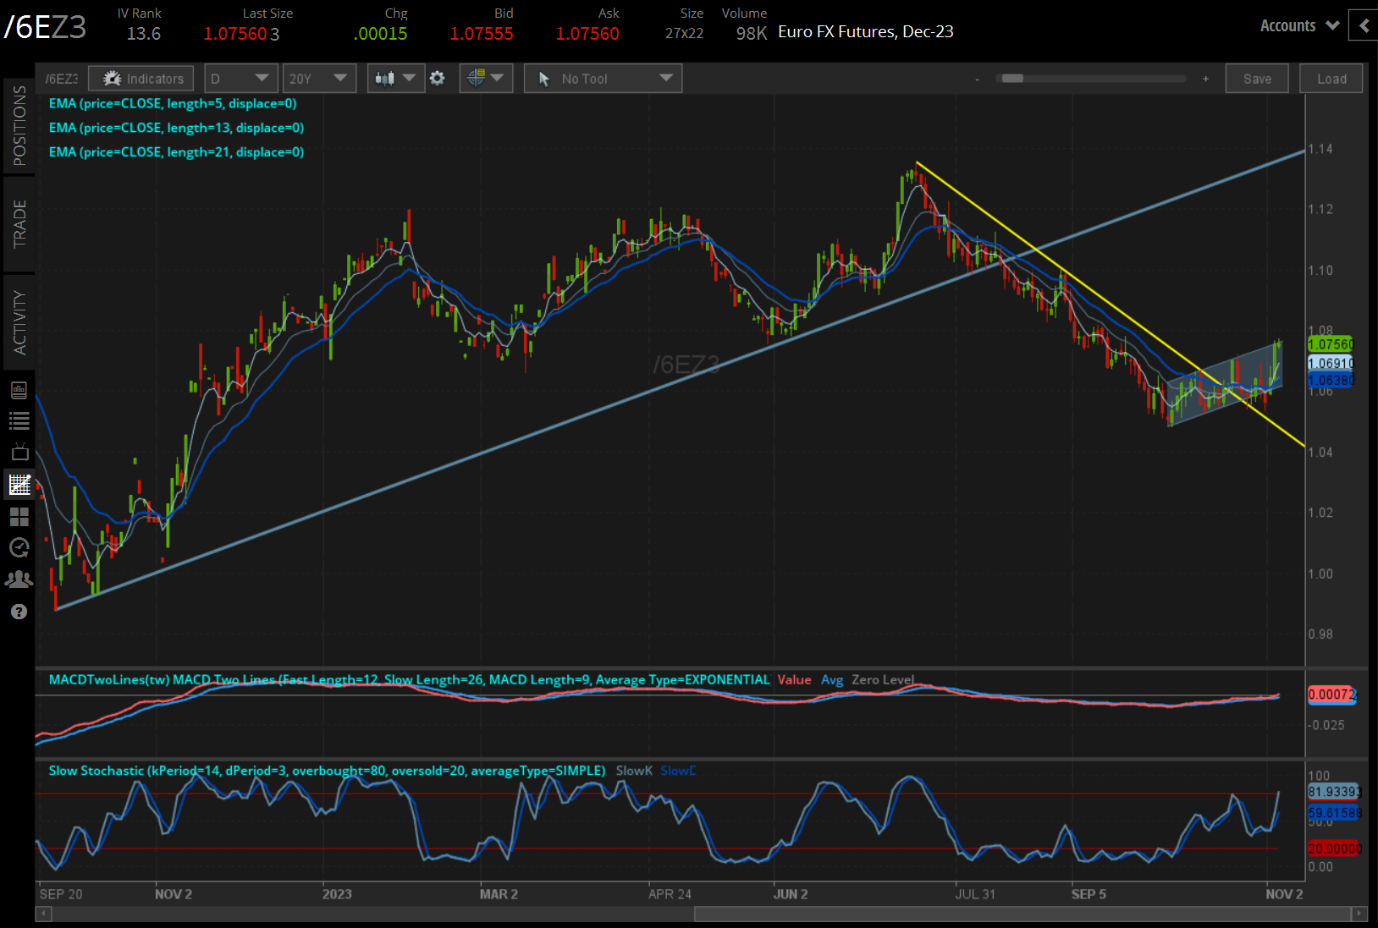The image size is (1378, 928).
Task: Switch to the TRADE side tab
Action: [x=19, y=224]
